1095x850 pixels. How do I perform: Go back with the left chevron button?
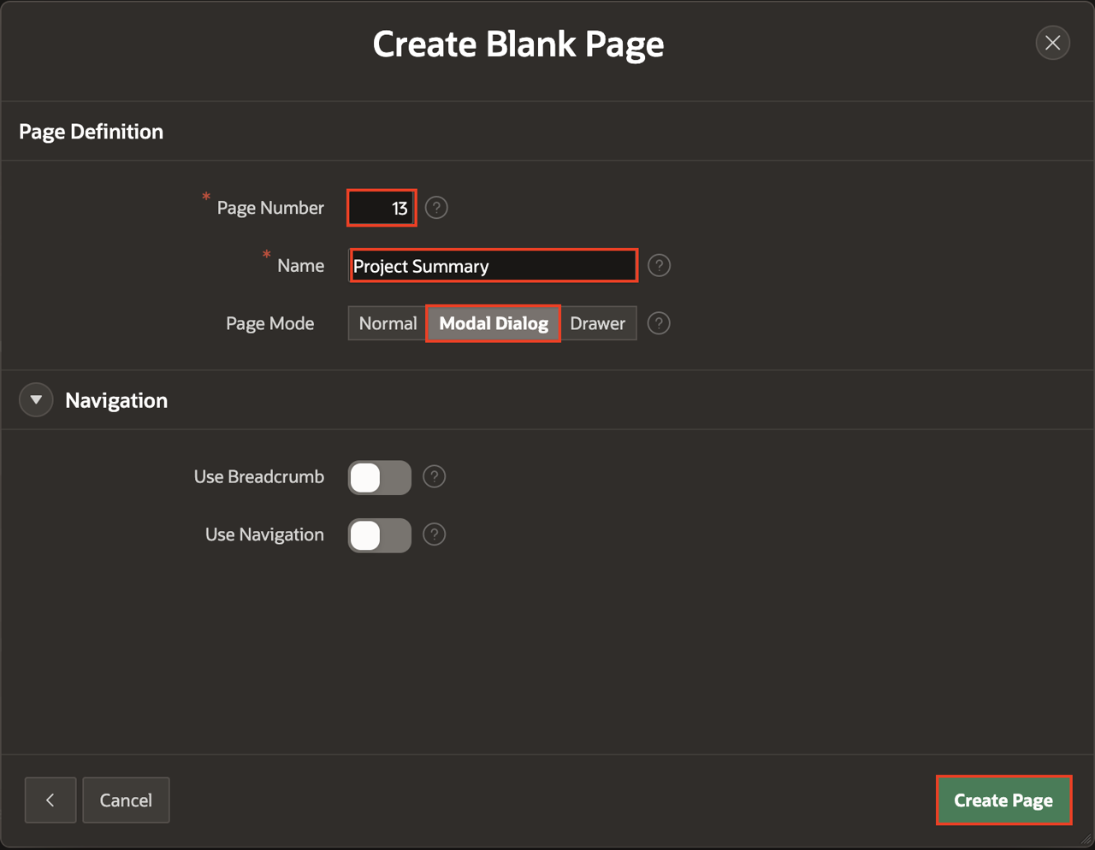50,800
